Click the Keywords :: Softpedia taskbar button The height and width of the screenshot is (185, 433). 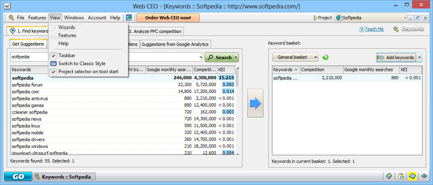tap(64, 177)
